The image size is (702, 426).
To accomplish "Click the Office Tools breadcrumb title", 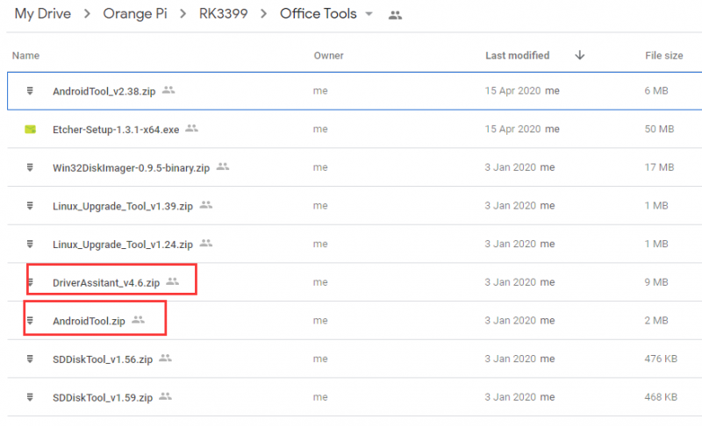I will point(319,14).
